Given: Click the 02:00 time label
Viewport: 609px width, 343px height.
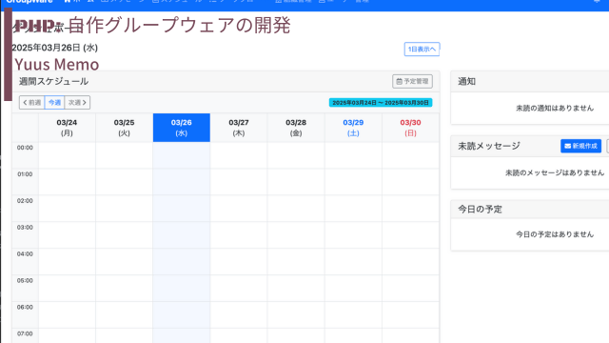Looking at the screenshot, I should click(25, 201).
